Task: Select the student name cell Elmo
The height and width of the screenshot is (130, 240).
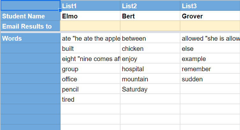Action: [x=90, y=16]
